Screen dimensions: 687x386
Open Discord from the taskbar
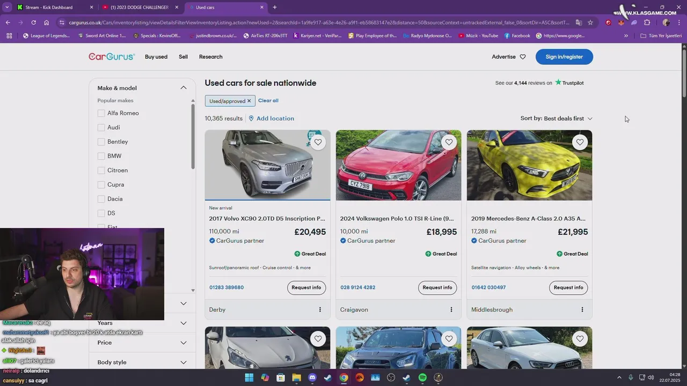coord(312,377)
